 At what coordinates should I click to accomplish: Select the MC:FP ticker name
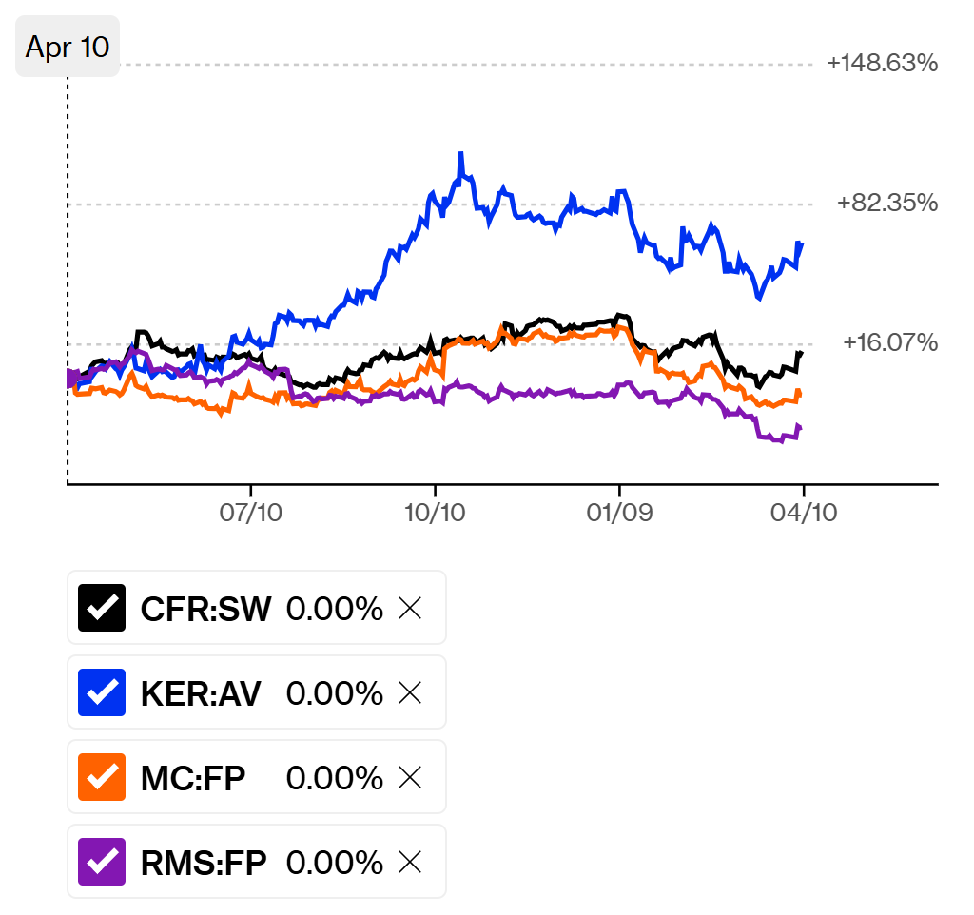coord(193,777)
